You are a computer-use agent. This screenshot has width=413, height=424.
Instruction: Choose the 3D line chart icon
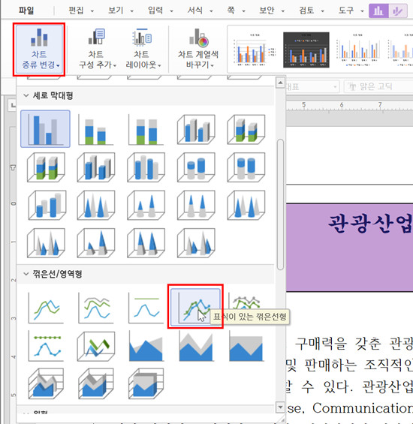96,346
